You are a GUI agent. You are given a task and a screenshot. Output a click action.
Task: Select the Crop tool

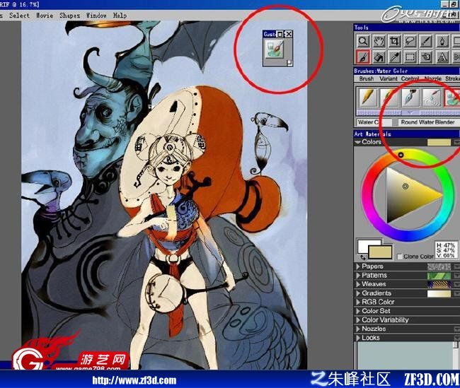click(395, 41)
